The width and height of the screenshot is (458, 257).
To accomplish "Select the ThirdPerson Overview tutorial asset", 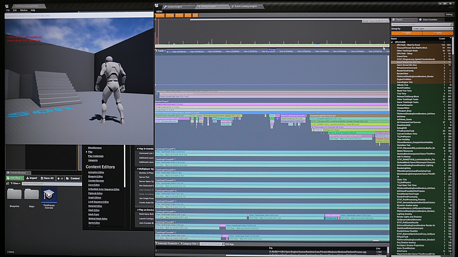I will pyautogui.click(x=49, y=195).
